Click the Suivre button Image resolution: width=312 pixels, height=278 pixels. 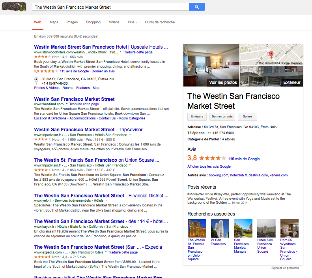[247, 117]
